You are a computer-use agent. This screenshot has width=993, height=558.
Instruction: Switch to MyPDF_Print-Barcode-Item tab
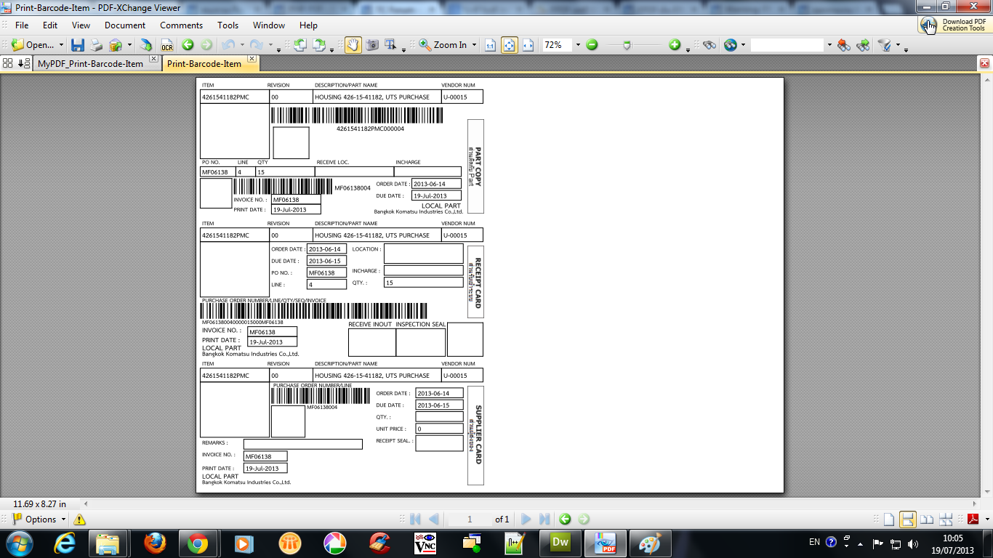tap(91, 64)
